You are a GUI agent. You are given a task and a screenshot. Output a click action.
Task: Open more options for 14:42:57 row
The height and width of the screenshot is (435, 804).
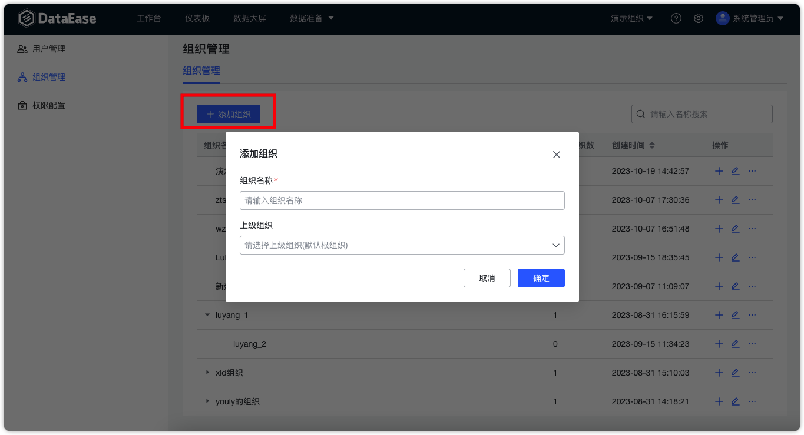click(752, 171)
